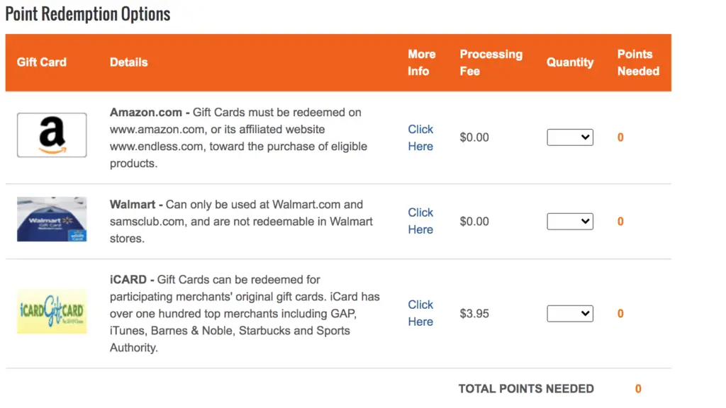Expand the iCARD quantity dropdown
This screenshot has width=726, height=408.
(570, 313)
